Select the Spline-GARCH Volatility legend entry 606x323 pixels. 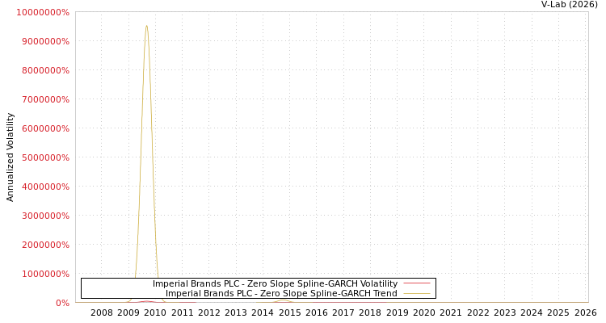tap(275, 283)
